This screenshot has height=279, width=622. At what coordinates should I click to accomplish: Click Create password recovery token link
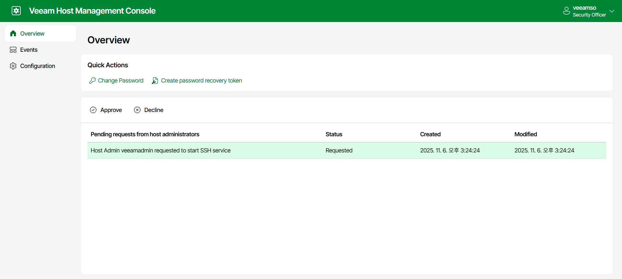click(x=197, y=81)
